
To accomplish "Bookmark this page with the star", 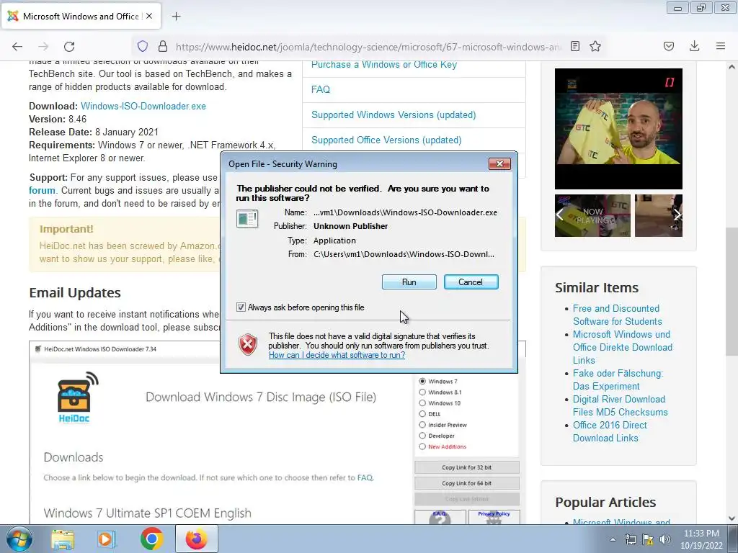I will [x=595, y=46].
